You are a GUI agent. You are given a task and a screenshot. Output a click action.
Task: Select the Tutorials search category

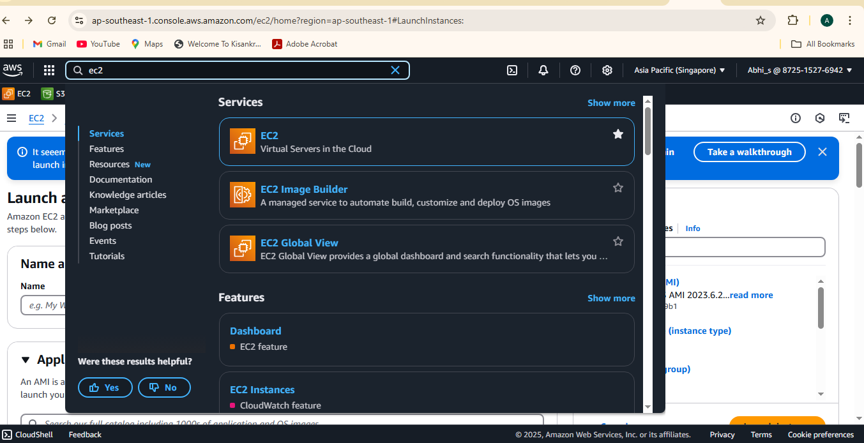coord(107,256)
